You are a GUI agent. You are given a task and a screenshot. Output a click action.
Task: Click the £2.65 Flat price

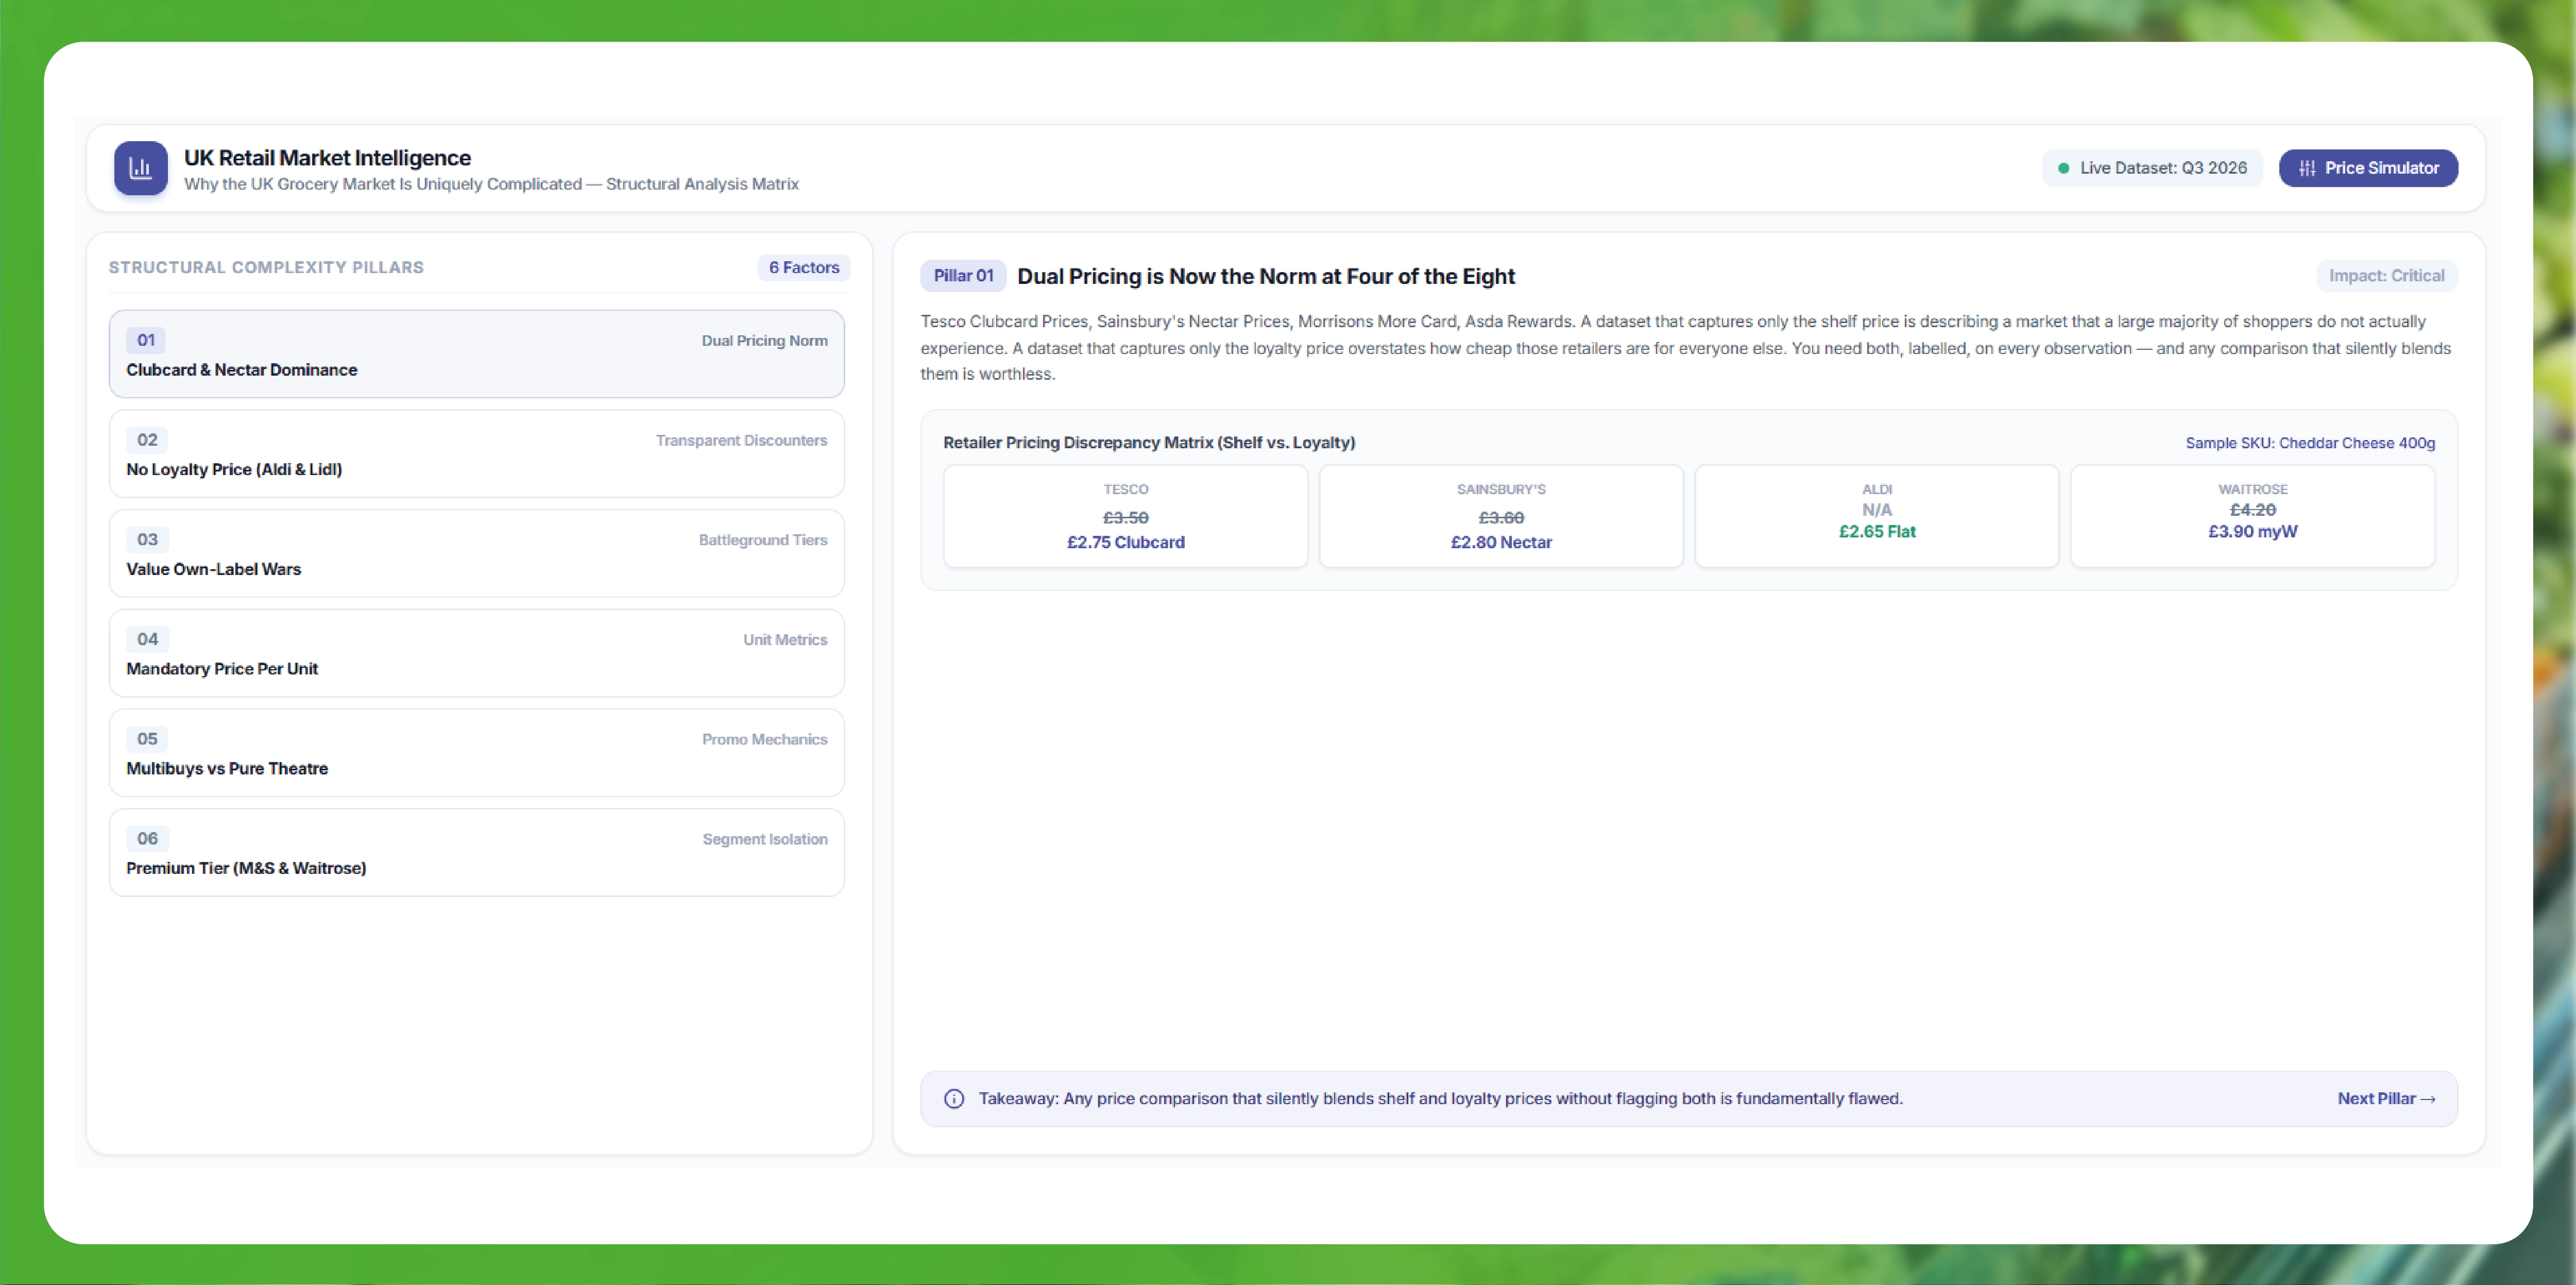pos(1877,532)
